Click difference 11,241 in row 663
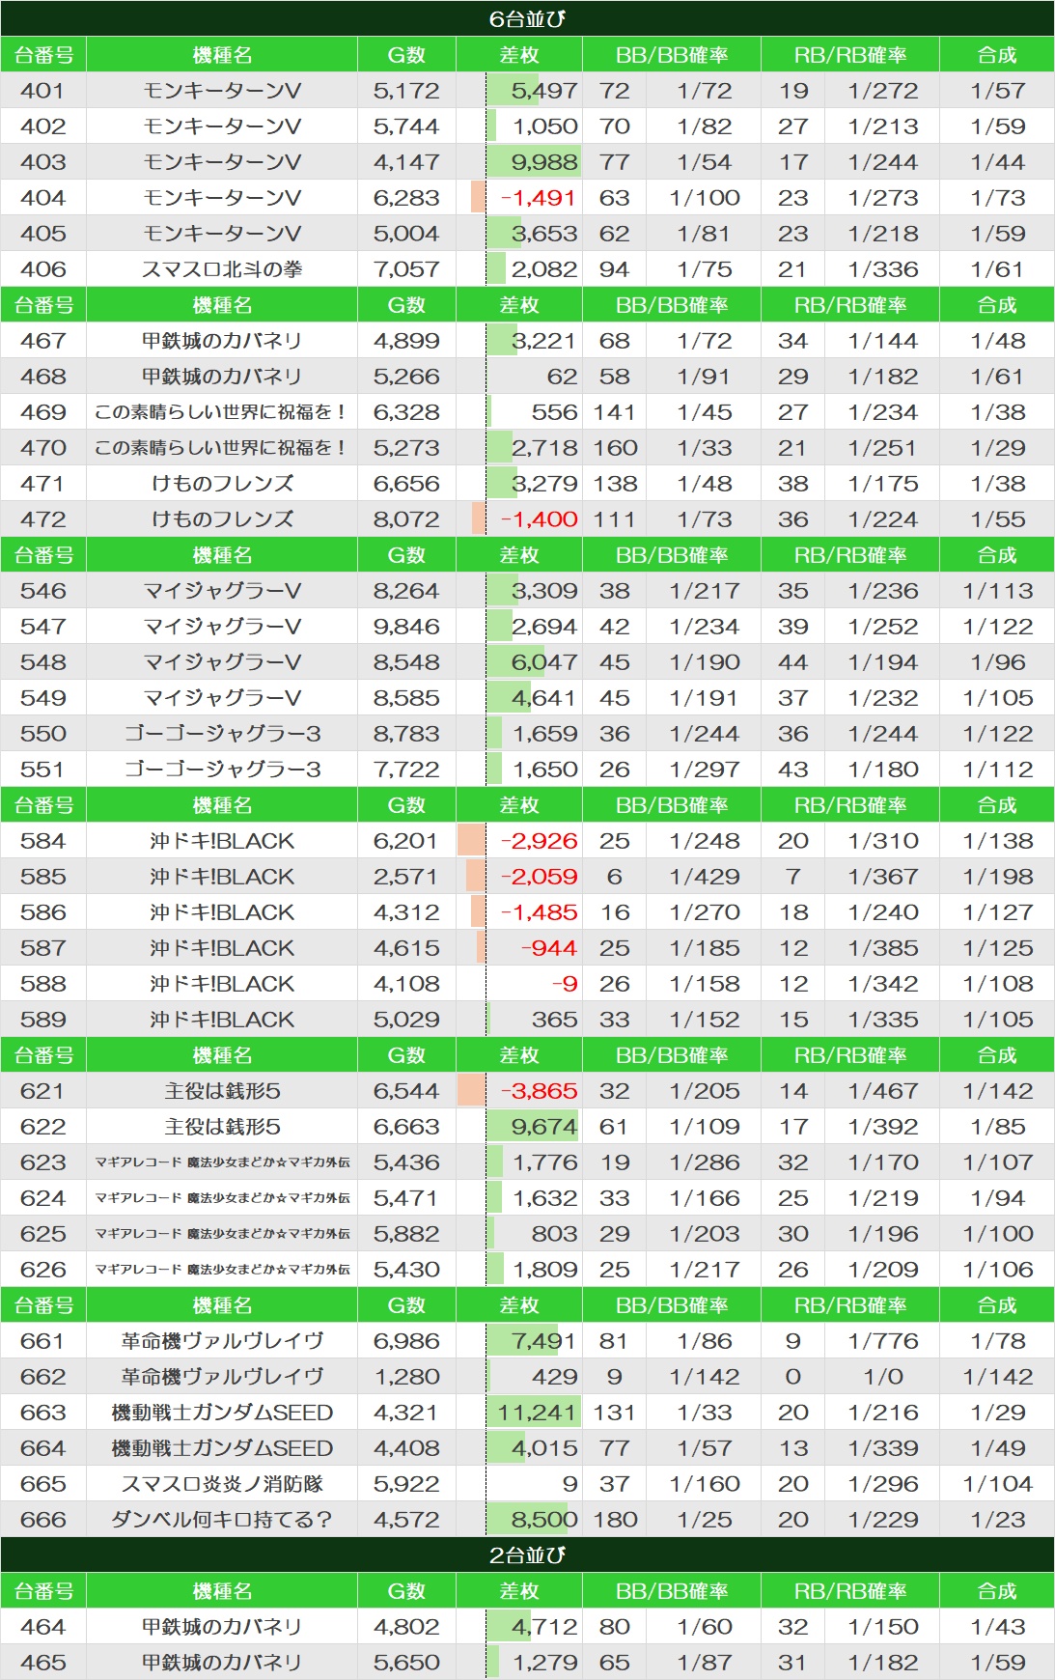Image resolution: width=1055 pixels, height=1680 pixels. tap(537, 1413)
